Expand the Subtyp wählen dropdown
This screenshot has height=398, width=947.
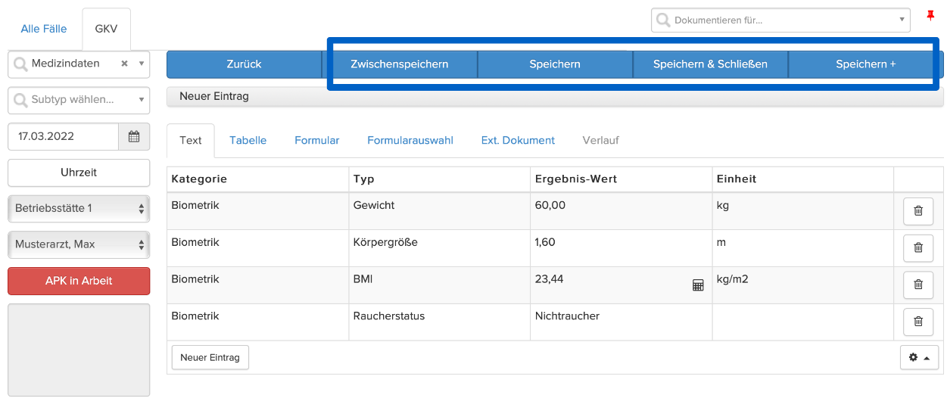click(79, 99)
